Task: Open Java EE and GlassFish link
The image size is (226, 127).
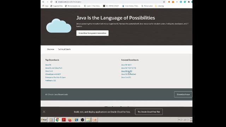Action: tap(54, 68)
